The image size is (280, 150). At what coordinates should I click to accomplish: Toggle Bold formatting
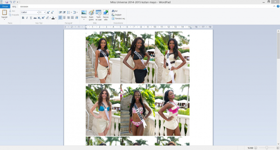(23, 18)
